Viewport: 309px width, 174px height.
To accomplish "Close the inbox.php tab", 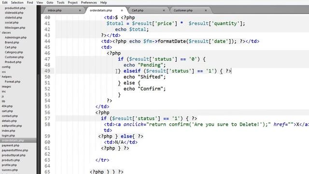I will (80, 11).
